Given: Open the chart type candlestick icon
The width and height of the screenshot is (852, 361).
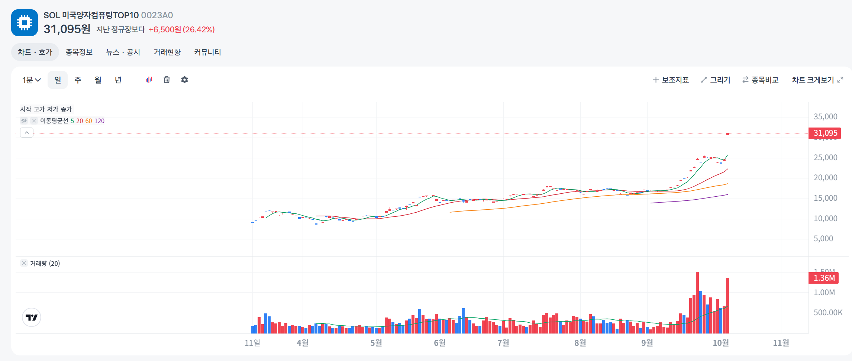Looking at the screenshot, I should (149, 80).
